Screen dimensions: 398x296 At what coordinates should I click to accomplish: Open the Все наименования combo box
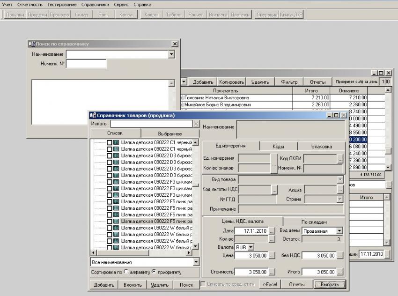pyautogui.click(x=196, y=262)
